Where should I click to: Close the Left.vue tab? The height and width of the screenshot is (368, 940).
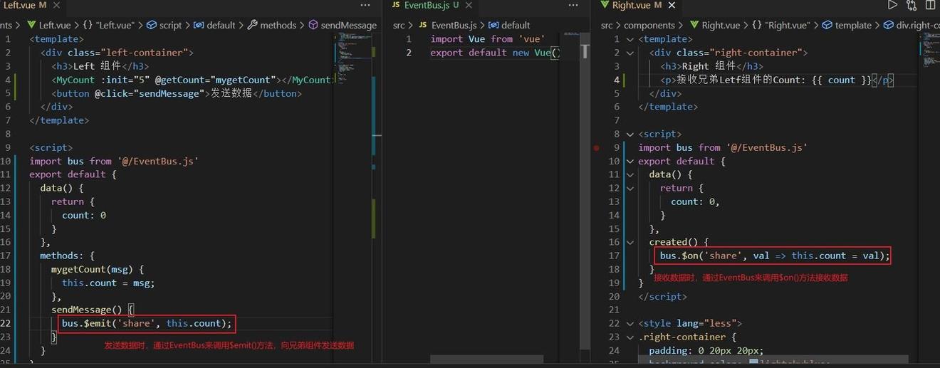pyautogui.click(x=56, y=5)
